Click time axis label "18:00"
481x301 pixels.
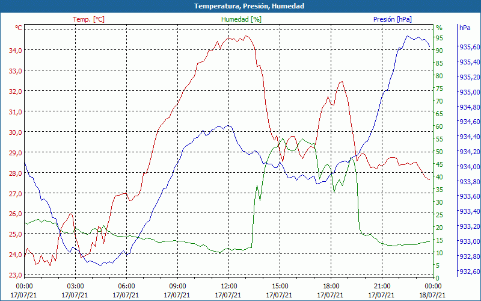coord(331,287)
